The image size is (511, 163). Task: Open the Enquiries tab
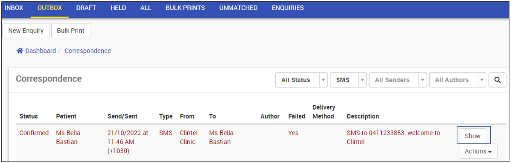pyautogui.click(x=288, y=8)
